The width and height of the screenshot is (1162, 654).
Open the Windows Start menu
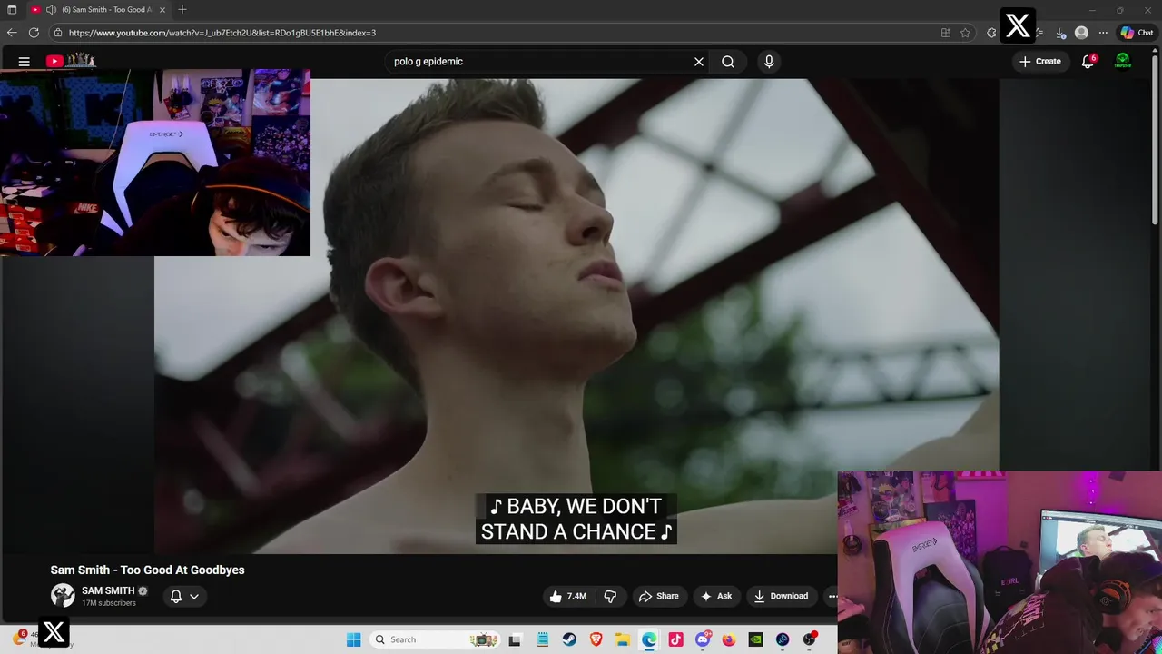coord(354,639)
